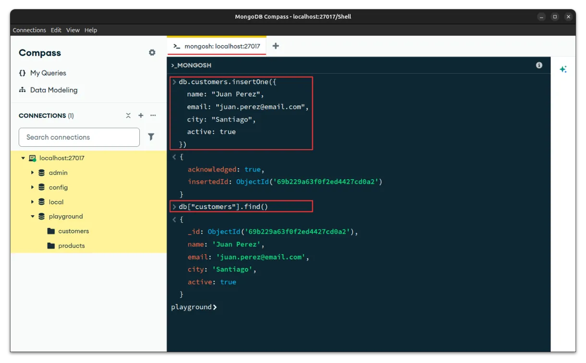Click the filter connections funnel icon
Image resolution: width=586 pixels, height=363 pixels.
point(151,137)
